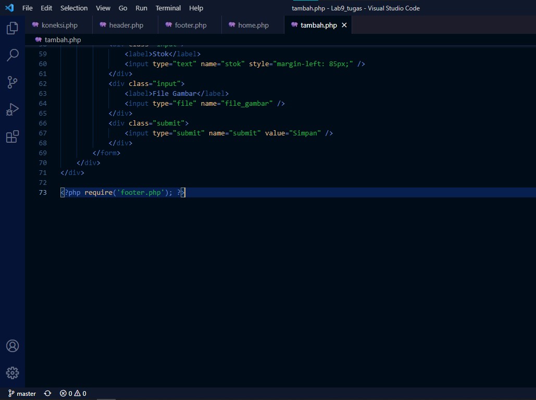Open the Terminal menu

tap(168, 8)
